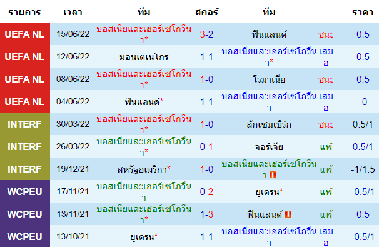The image size is (379, 247).
Task: Click blue away team บอสเนียและเฮอร์เซโกวีนา on 12/06/22
Action: [269, 56]
